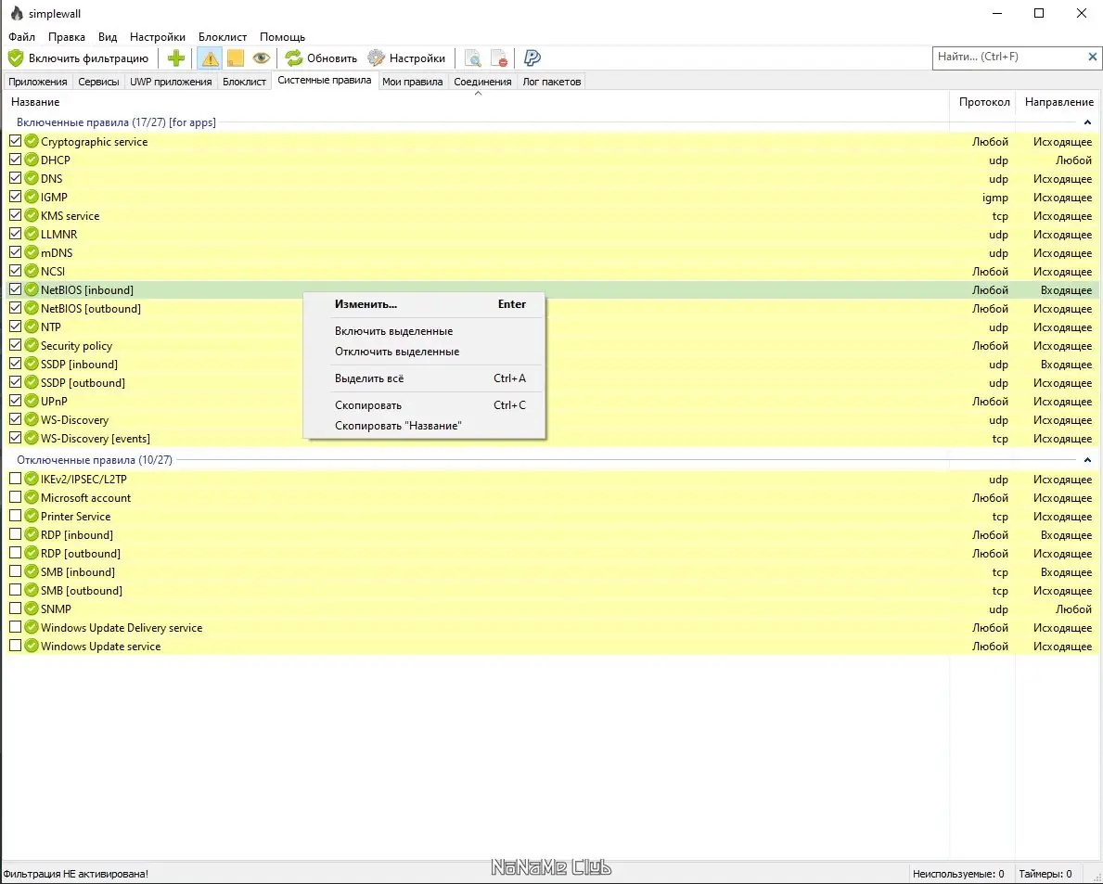This screenshot has height=884, width=1103.
Task: Choose Включить выделенные in context menu
Action: click(424, 331)
